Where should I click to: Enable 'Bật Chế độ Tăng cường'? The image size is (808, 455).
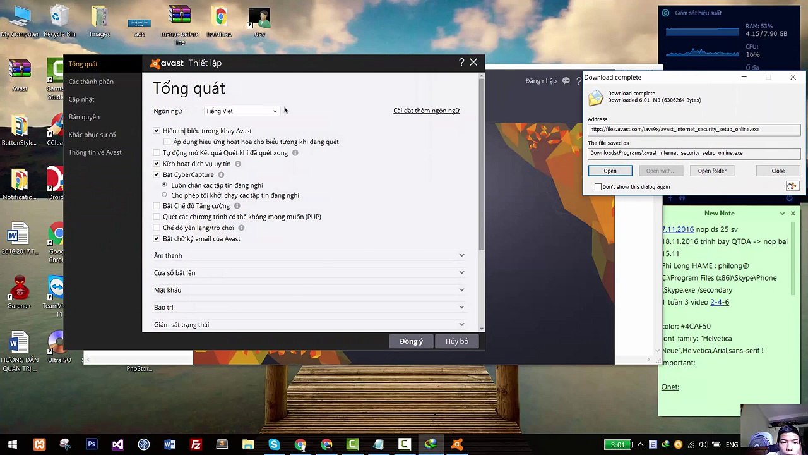[157, 206]
